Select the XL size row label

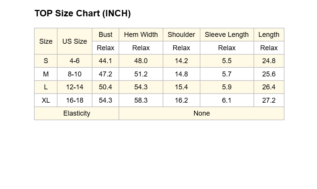tap(46, 100)
